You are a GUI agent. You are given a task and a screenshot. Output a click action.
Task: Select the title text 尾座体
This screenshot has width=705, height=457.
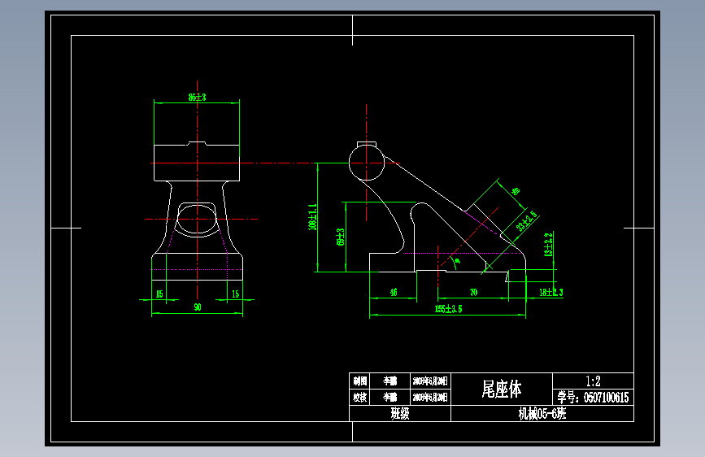coord(502,389)
